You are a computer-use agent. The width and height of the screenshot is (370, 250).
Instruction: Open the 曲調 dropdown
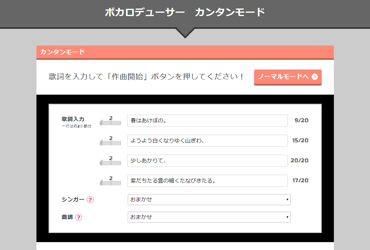[x=209, y=217]
